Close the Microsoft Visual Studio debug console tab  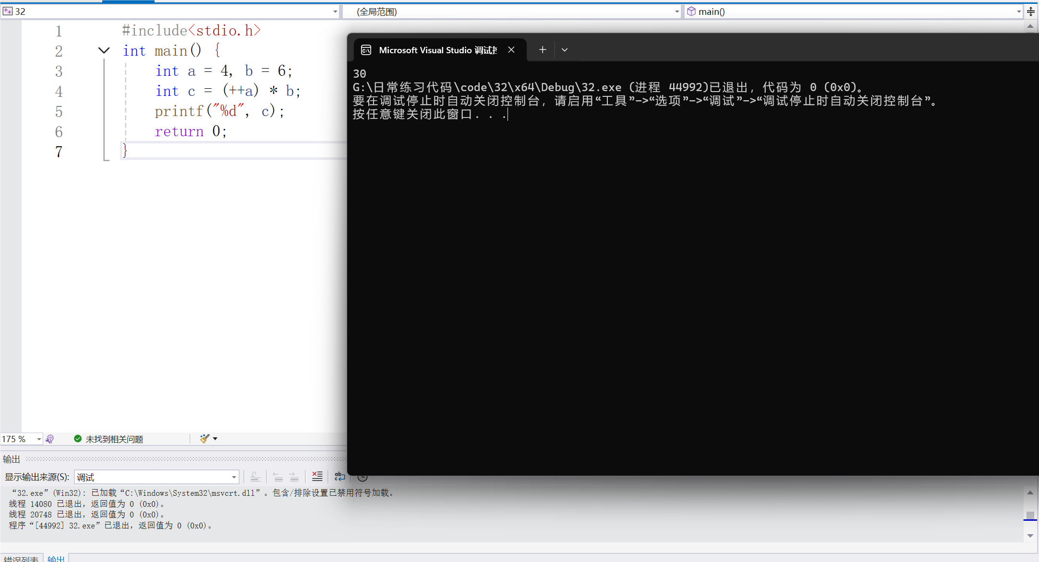pos(511,50)
